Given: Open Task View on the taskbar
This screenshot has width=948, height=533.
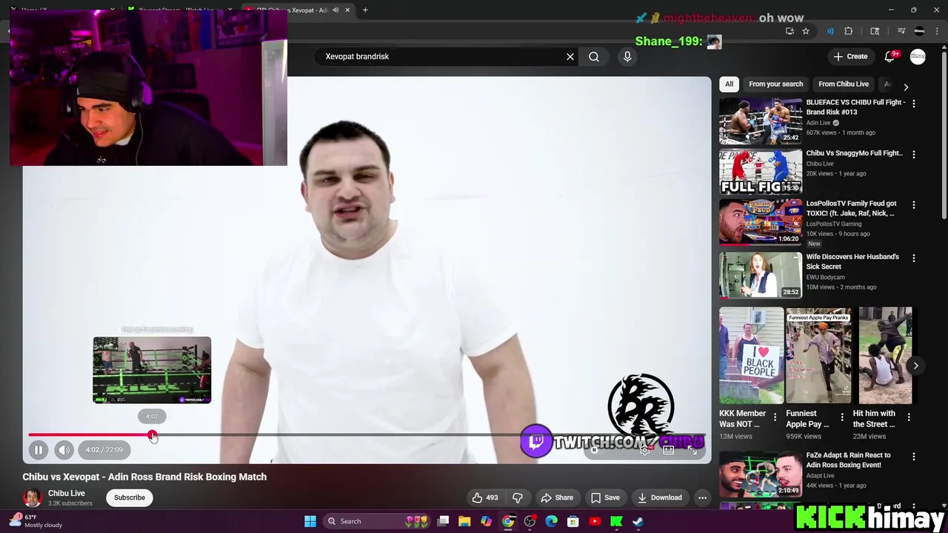Looking at the screenshot, I should click(443, 521).
